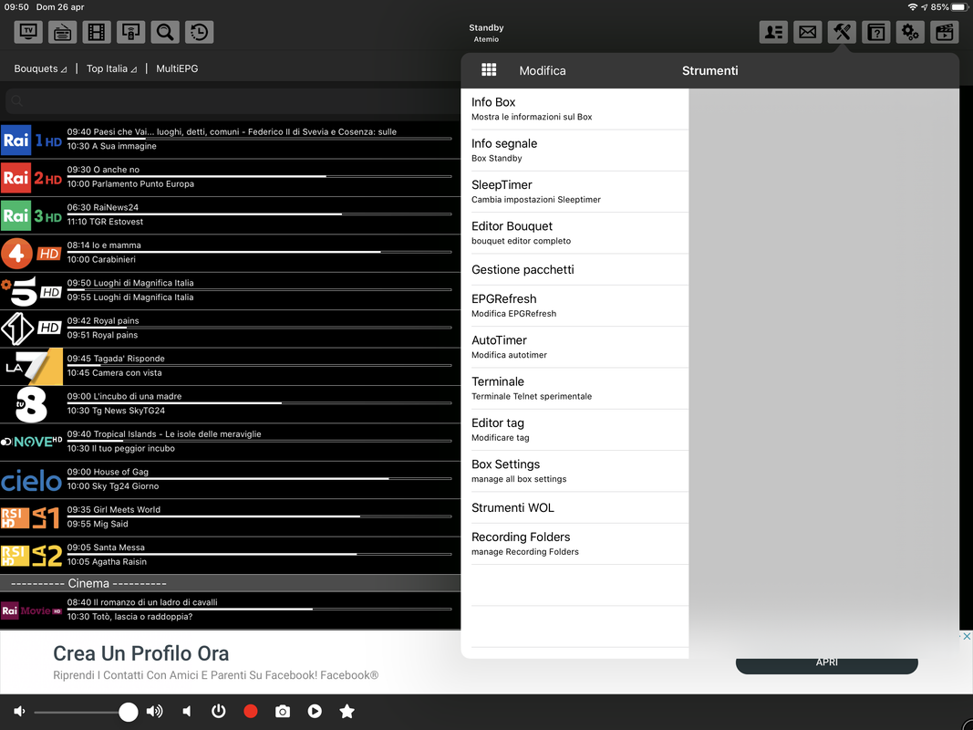Close the advertisement with the X icon
This screenshot has width=973, height=730.
tap(967, 636)
